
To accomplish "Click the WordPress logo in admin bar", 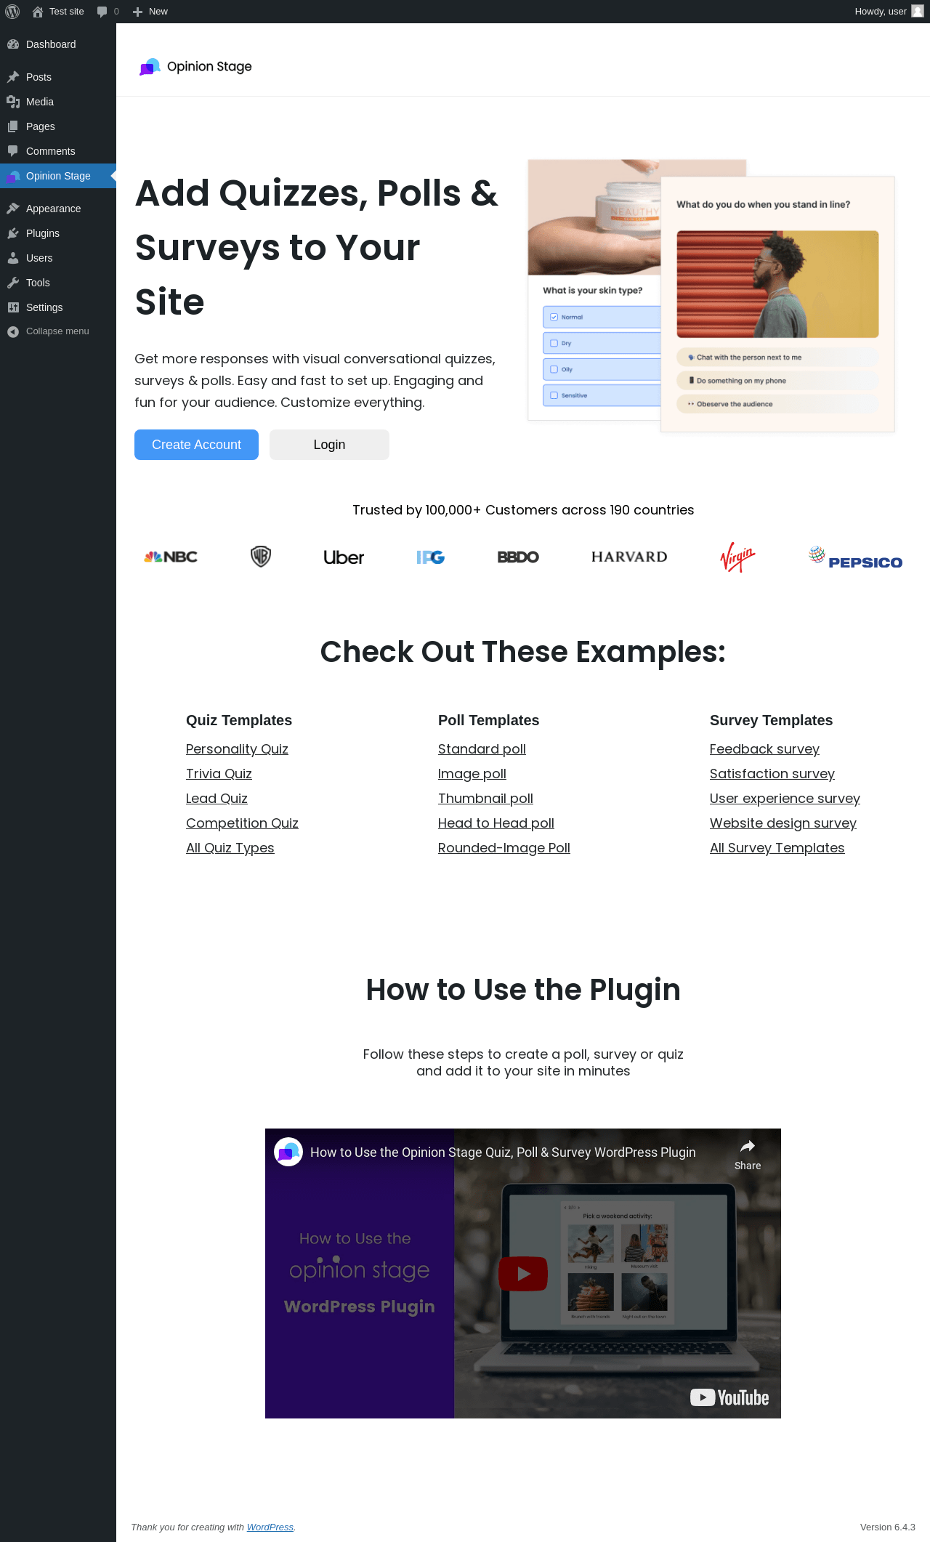I will tap(12, 12).
